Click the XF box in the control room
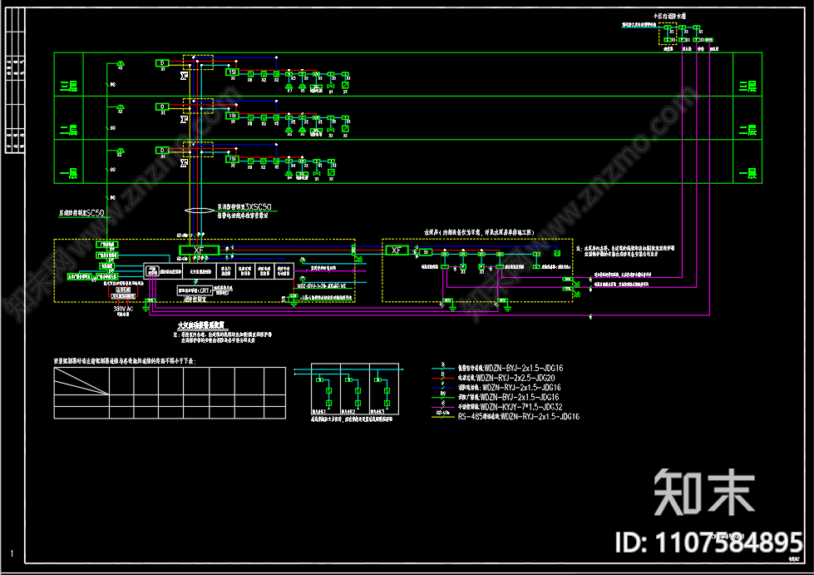 [199, 250]
